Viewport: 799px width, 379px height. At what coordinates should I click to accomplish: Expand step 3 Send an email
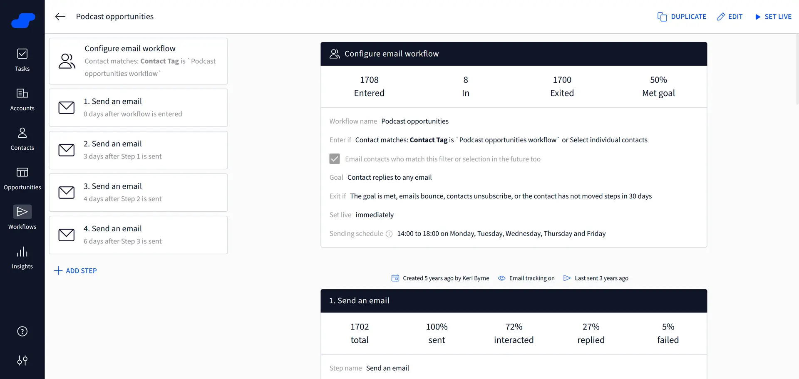click(x=138, y=192)
